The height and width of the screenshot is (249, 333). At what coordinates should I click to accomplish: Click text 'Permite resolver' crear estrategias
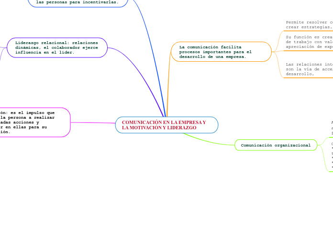[x=309, y=25]
